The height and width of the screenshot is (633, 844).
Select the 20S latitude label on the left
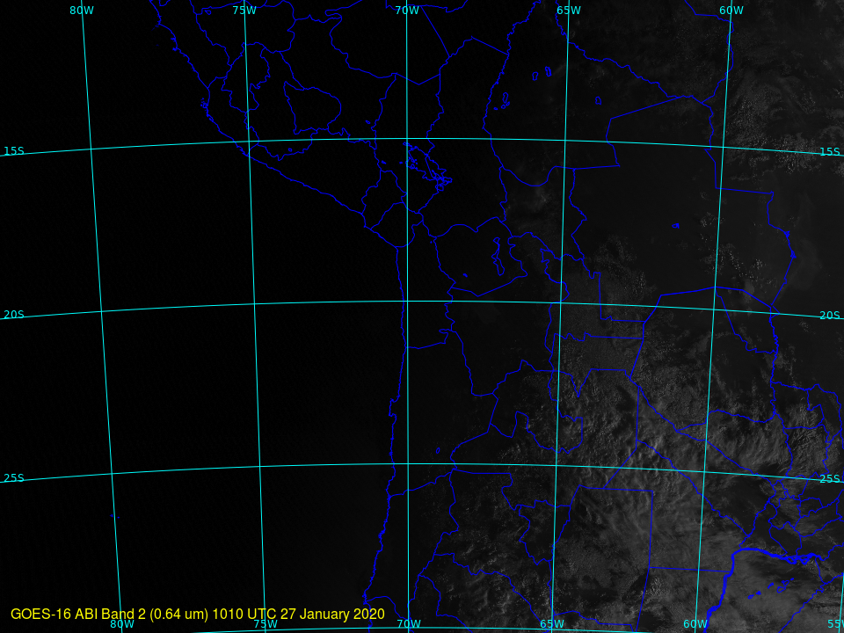pos(13,315)
